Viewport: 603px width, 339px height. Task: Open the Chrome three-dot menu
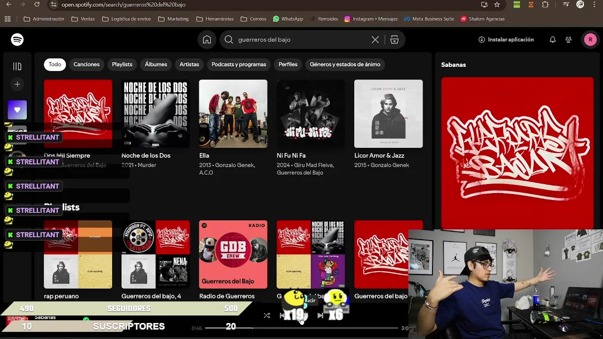tap(594, 5)
